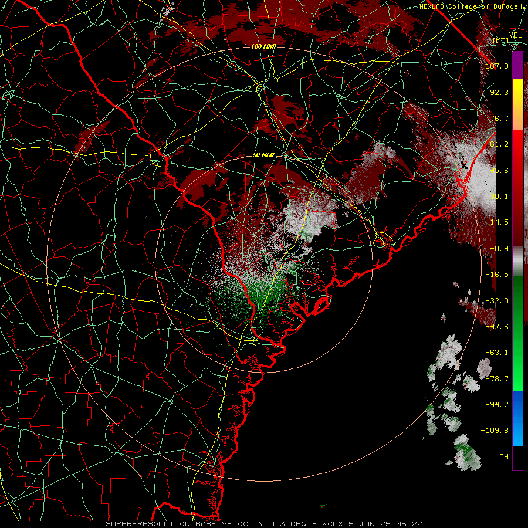This screenshot has height=528, width=528.
Task: Click the yellow-orange segment of the color bar
Action: [x=518, y=104]
